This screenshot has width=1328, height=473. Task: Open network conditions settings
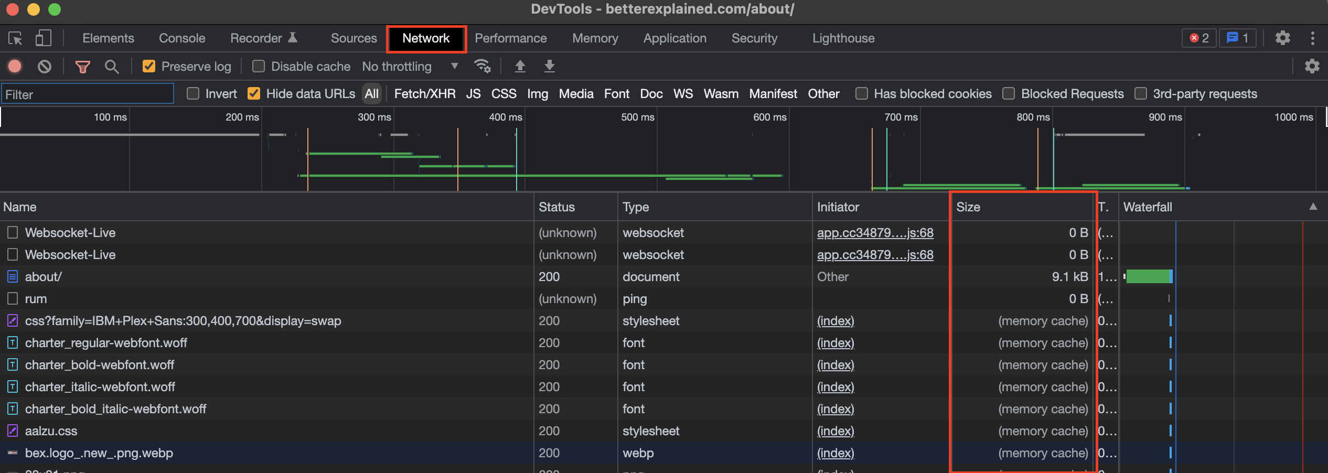pyautogui.click(x=483, y=66)
